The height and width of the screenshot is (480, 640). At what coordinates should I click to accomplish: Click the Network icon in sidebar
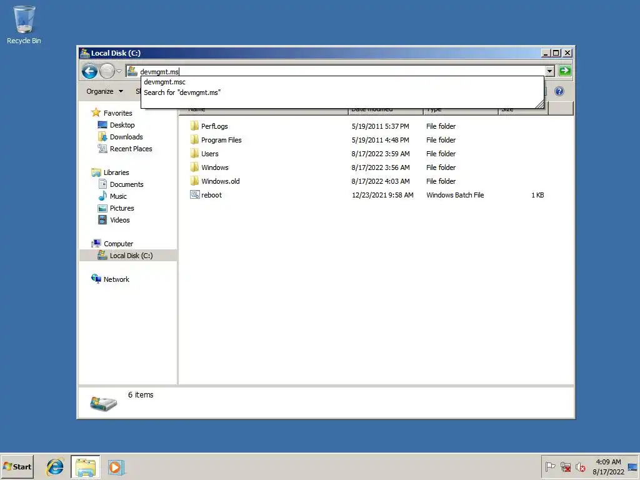coord(96,279)
